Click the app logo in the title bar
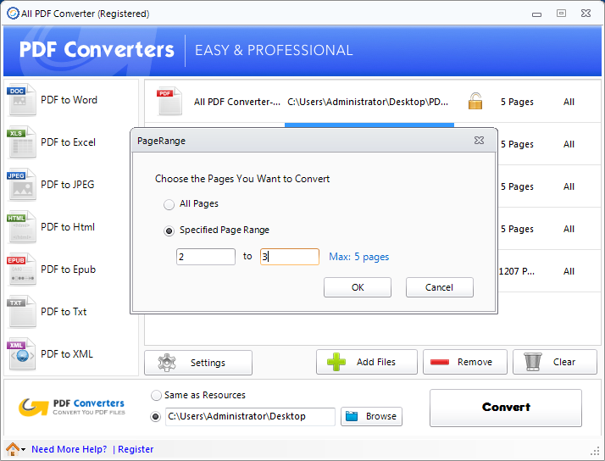 pos(13,14)
